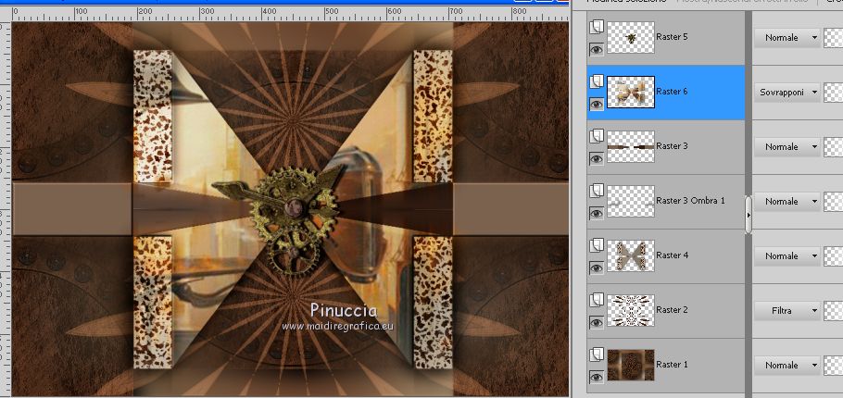Open Filtra blend mode dropdown for Raster 2

point(787,310)
